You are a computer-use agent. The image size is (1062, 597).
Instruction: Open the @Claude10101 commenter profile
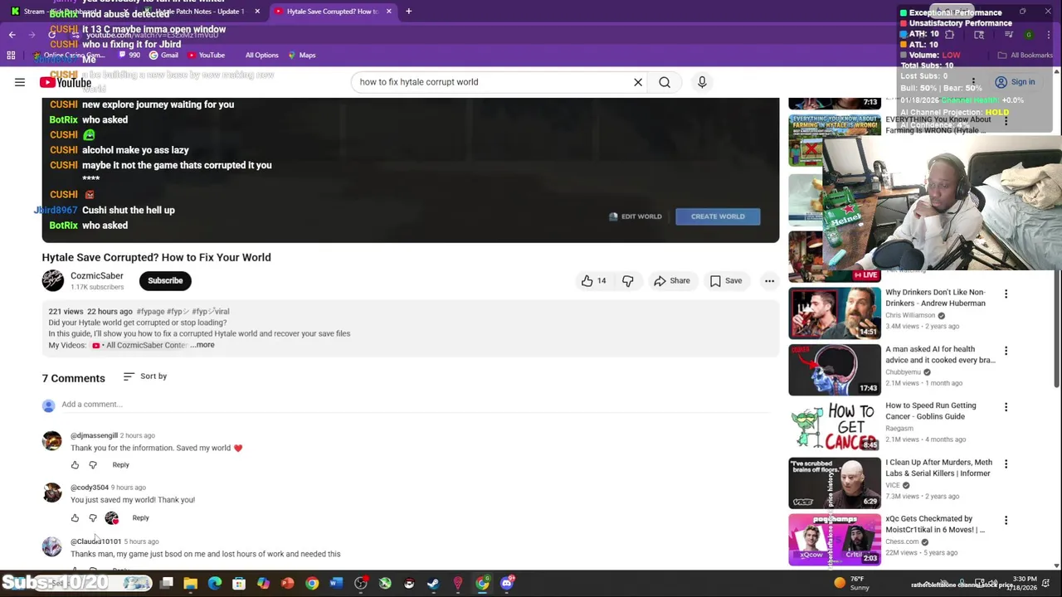(96, 541)
